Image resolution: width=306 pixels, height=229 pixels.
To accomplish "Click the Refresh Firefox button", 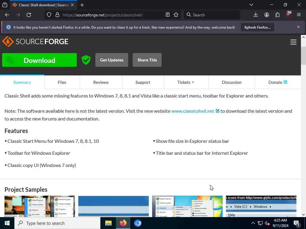I will [258, 27].
